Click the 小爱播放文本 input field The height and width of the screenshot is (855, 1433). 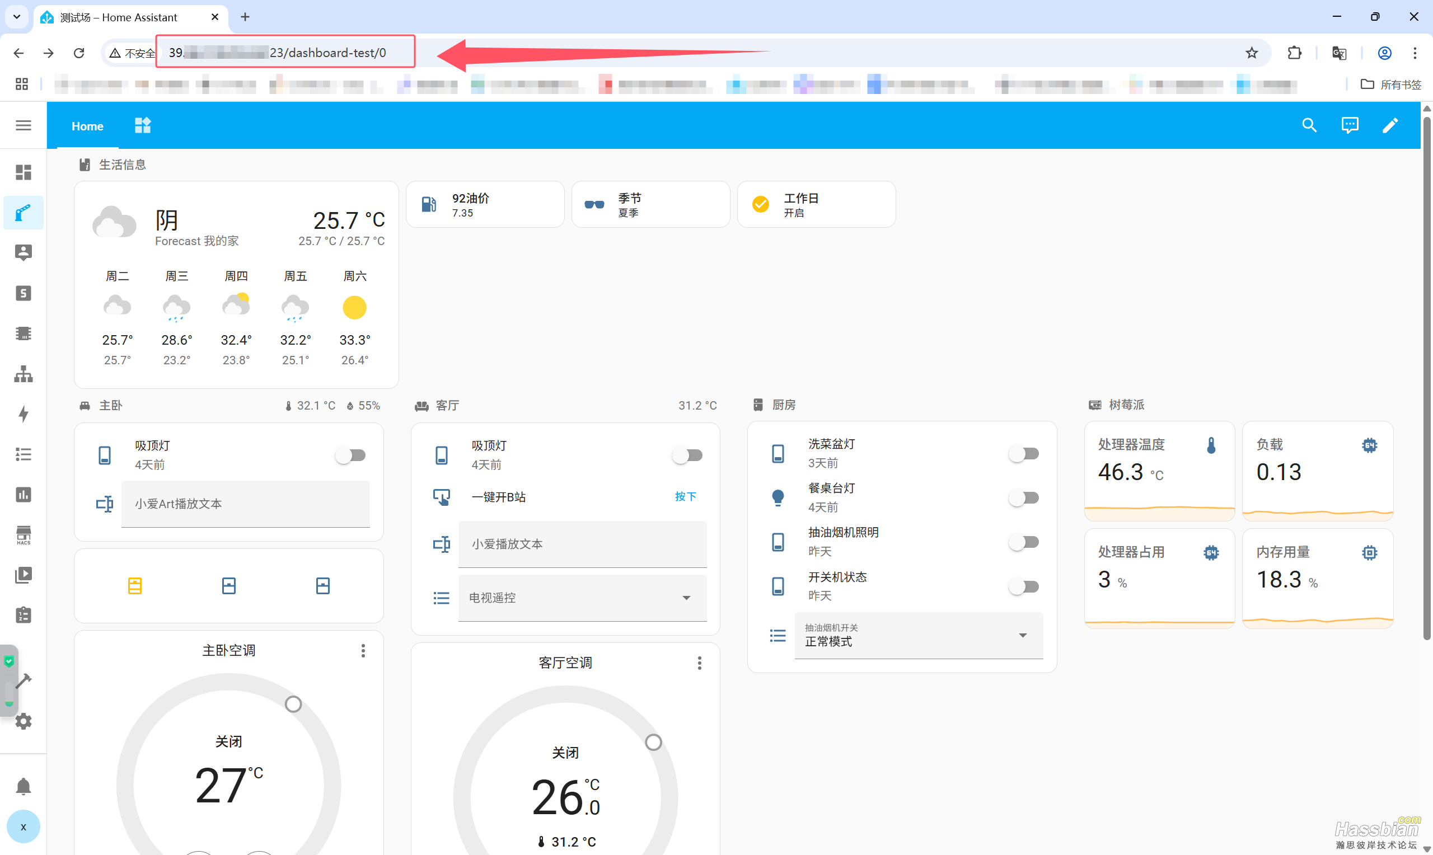tap(583, 544)
